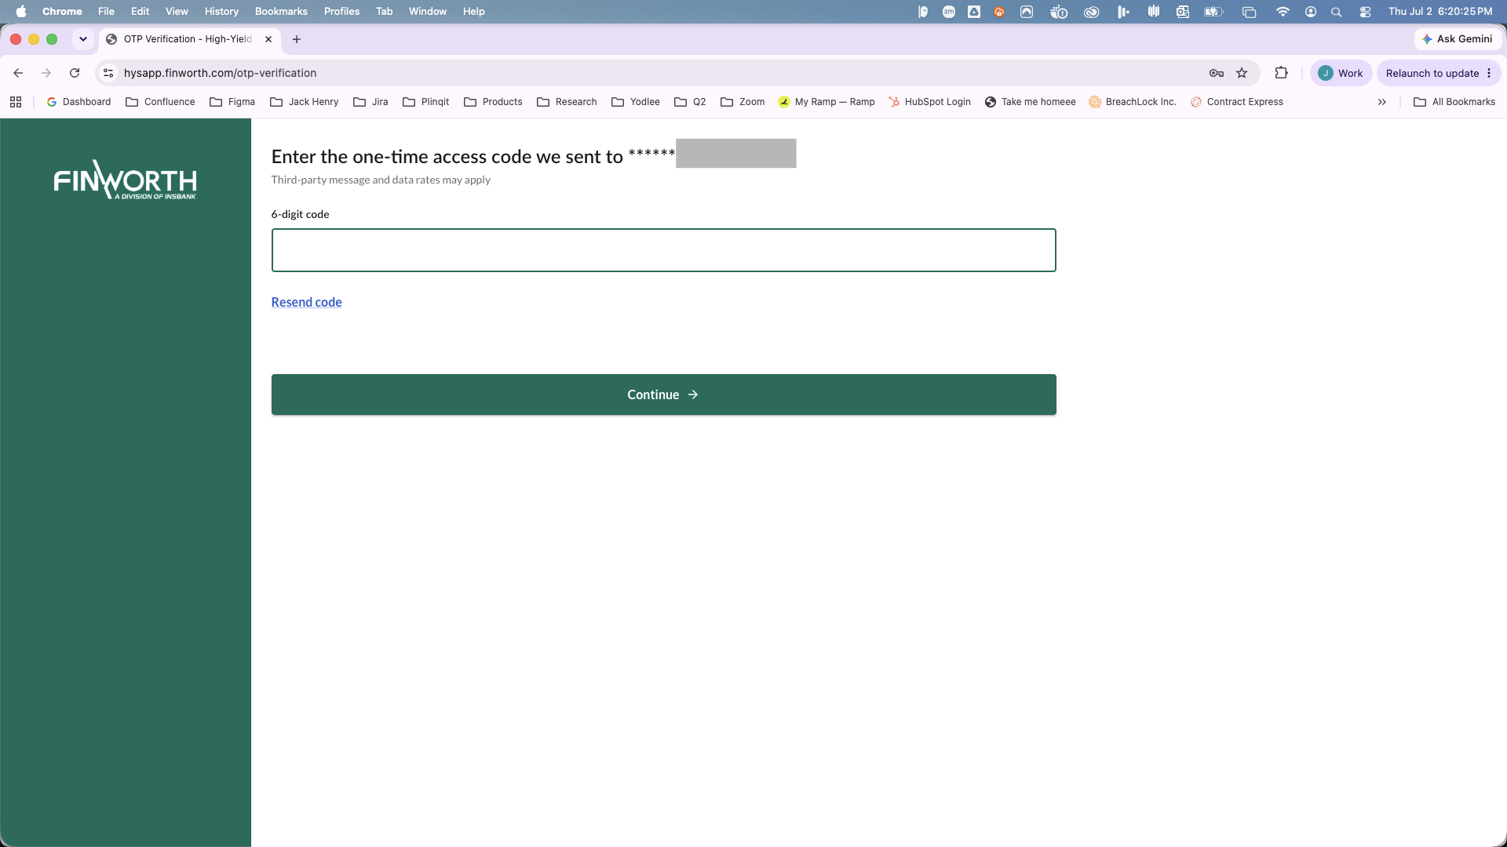
Task: Click the date and time in menu bar
Action: (1440, 11)
